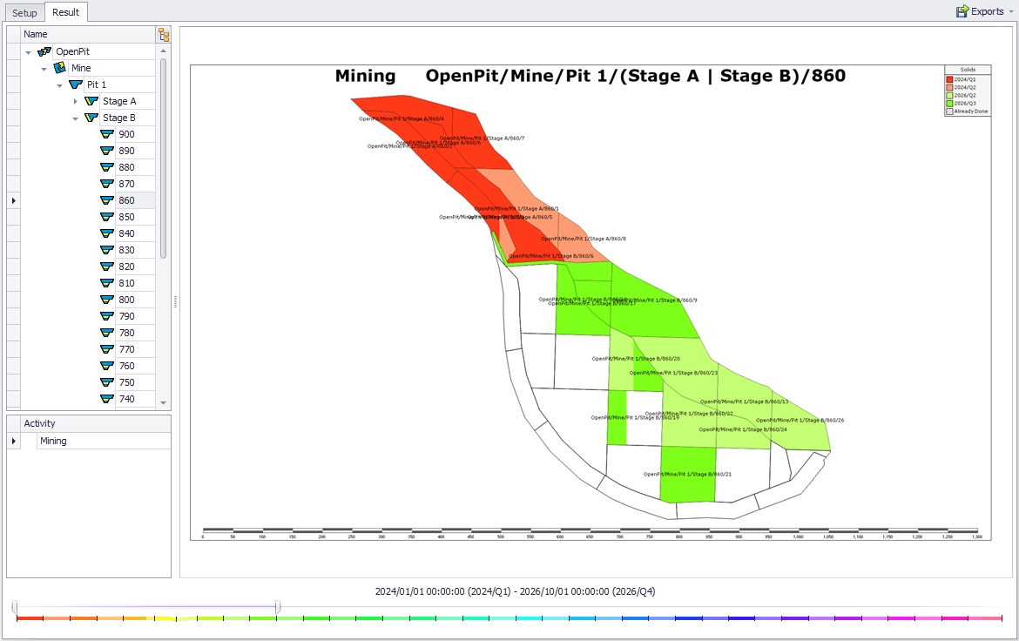Click the panel splitter grip handle
Screen dimensions: 1019x641
(175, 301)
